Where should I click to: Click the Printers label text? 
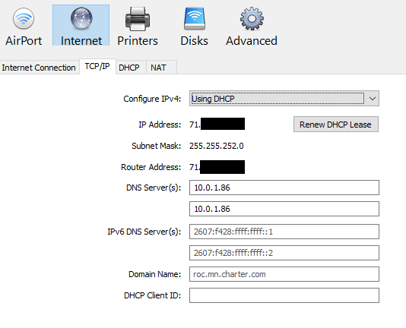click(x=138, y=41)
